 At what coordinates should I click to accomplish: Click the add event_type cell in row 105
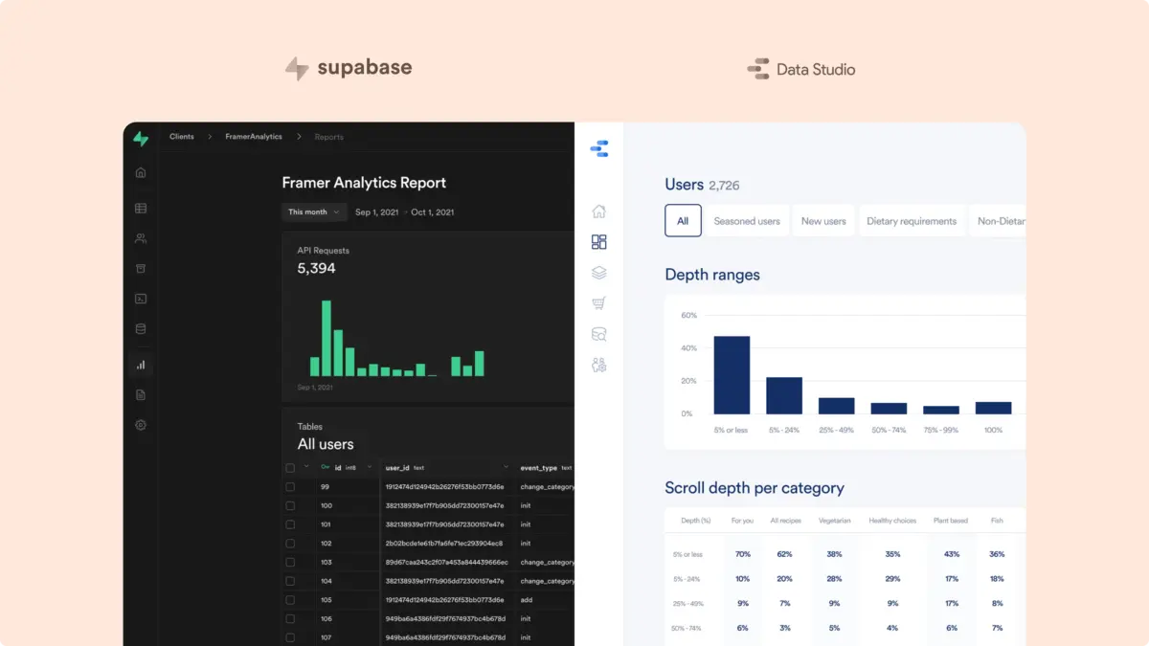(x=526, y=600)
